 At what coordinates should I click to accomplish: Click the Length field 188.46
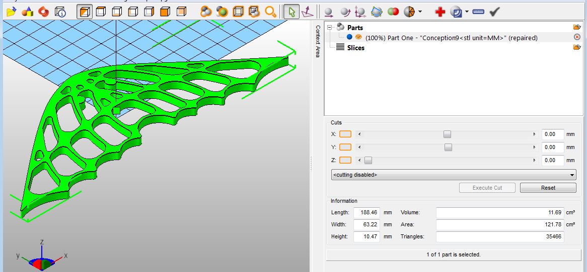366,213
